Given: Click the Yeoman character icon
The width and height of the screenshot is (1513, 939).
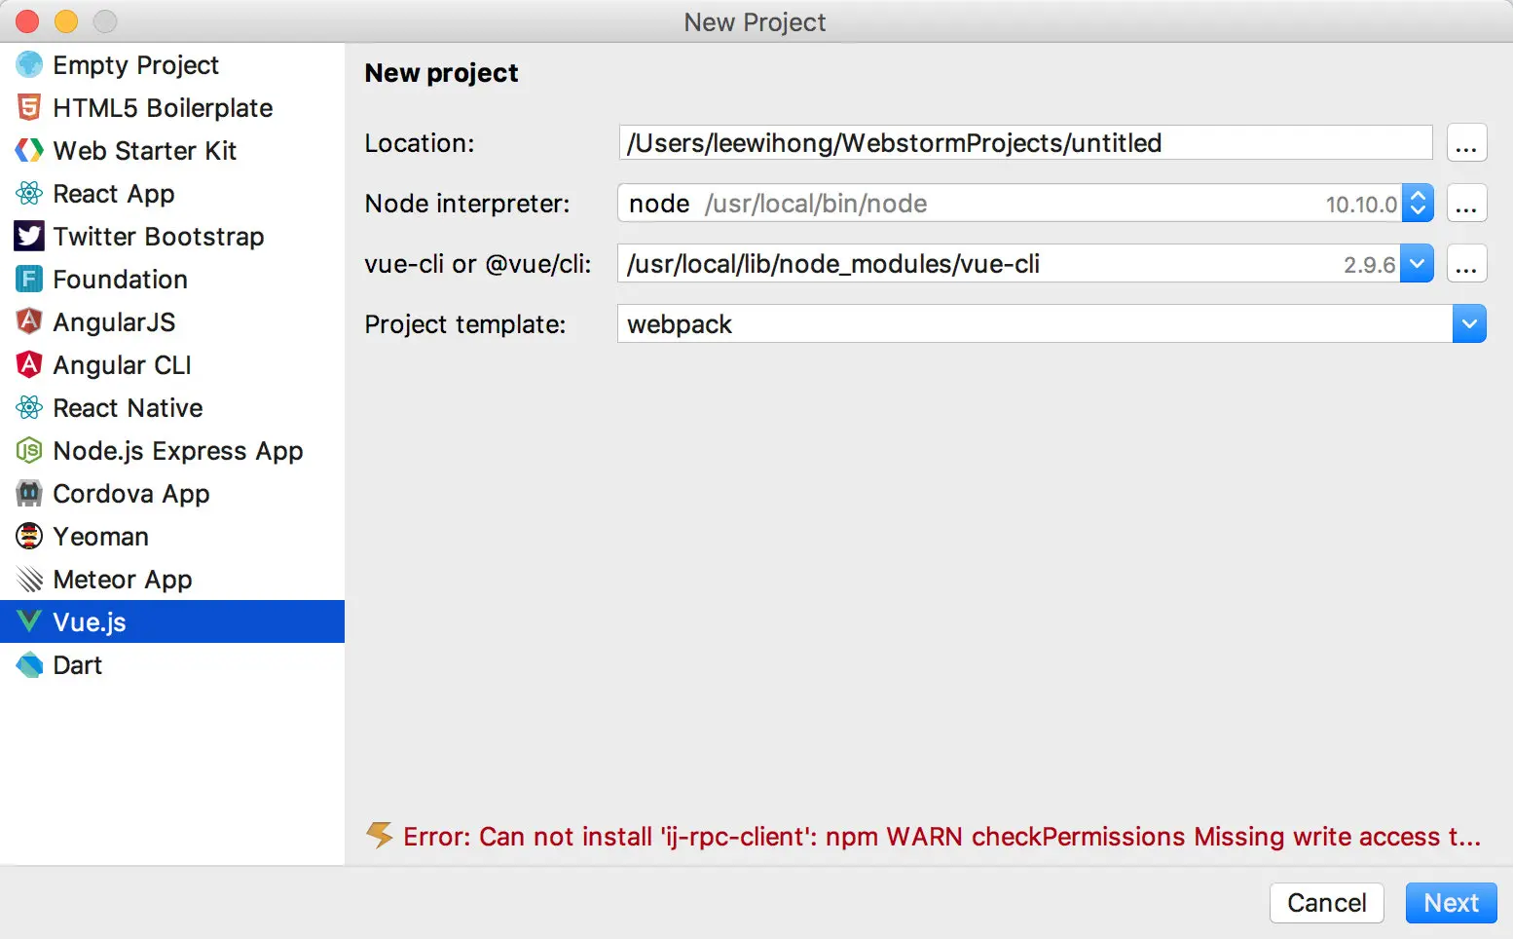Looking at the screenshot, I should pyautogui.click(x=29, y=536).
